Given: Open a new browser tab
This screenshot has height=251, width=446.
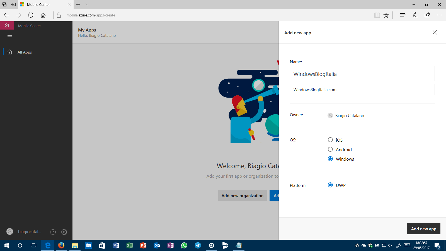Looking at the screenshot, I should [78, 4].
